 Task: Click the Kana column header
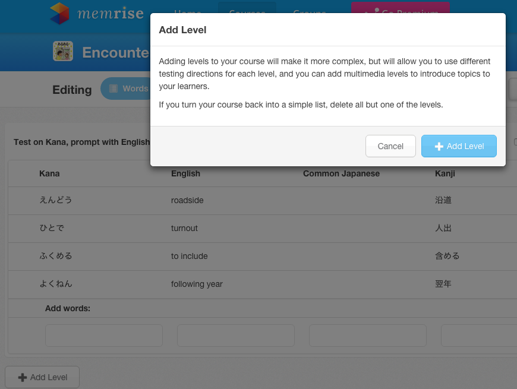(49, 173)
